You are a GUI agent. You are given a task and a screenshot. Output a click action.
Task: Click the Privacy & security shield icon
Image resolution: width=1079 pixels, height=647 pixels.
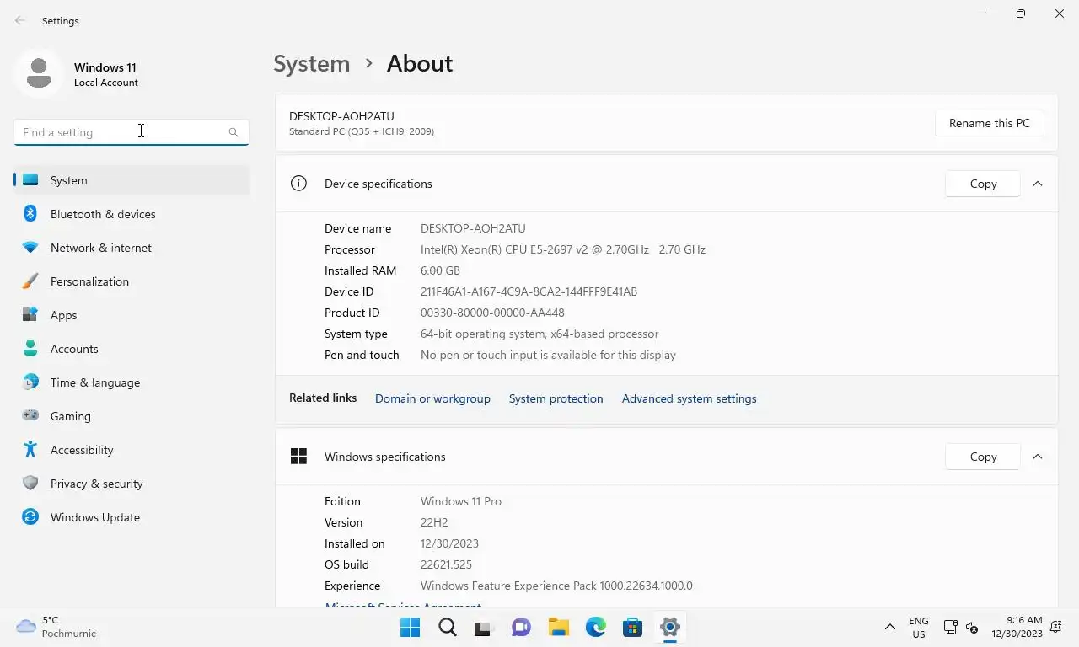[30, 484]
